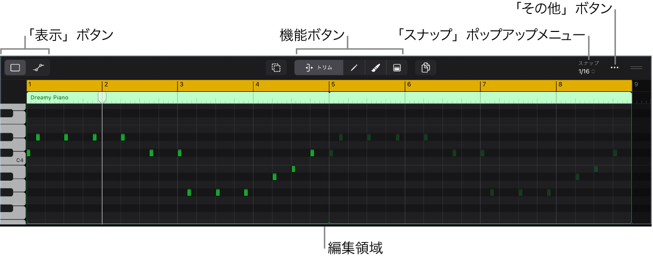Image resolution: width=653 pixels, height=256 pixels.
Task: Select the Velocity function button
Action: (397, 68)
